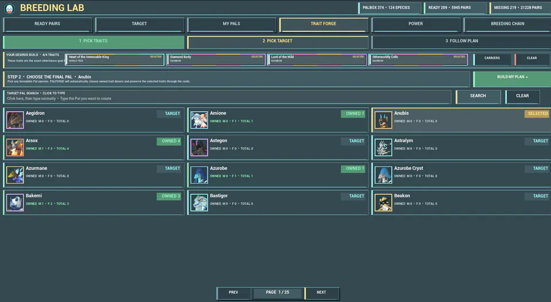
Task: Select the Arsox pal portrait
Action: (x=15, y=147)
